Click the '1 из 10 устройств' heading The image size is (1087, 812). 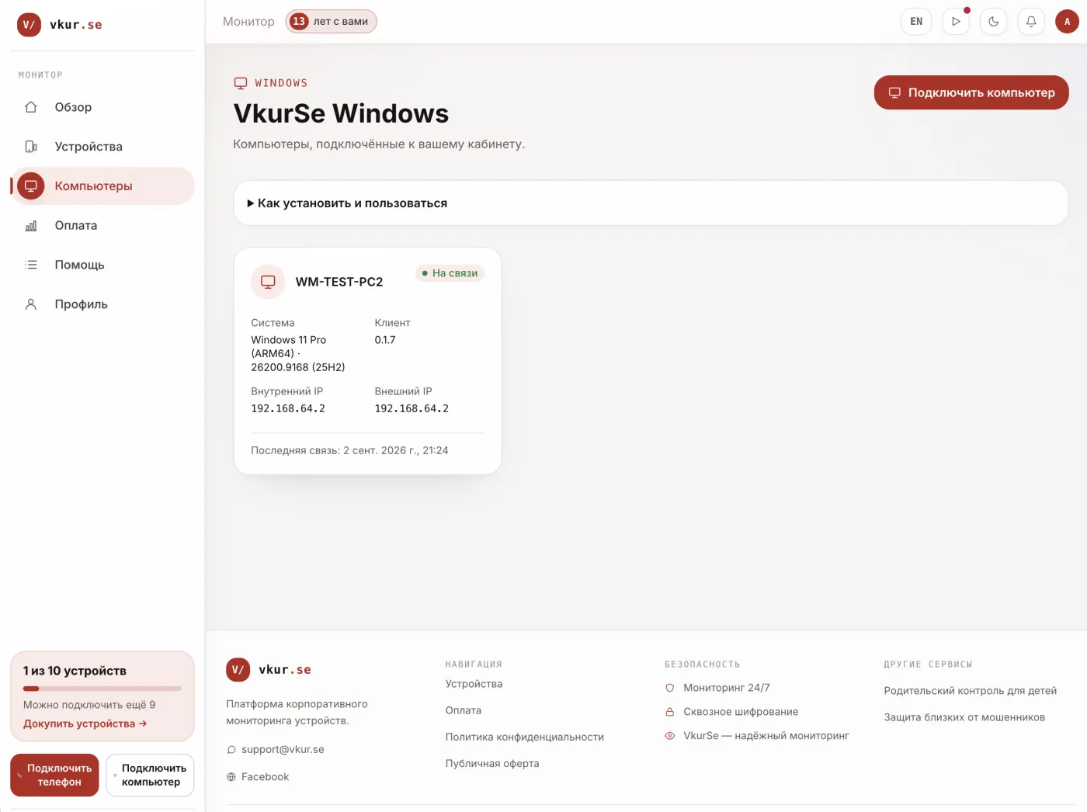75,671
